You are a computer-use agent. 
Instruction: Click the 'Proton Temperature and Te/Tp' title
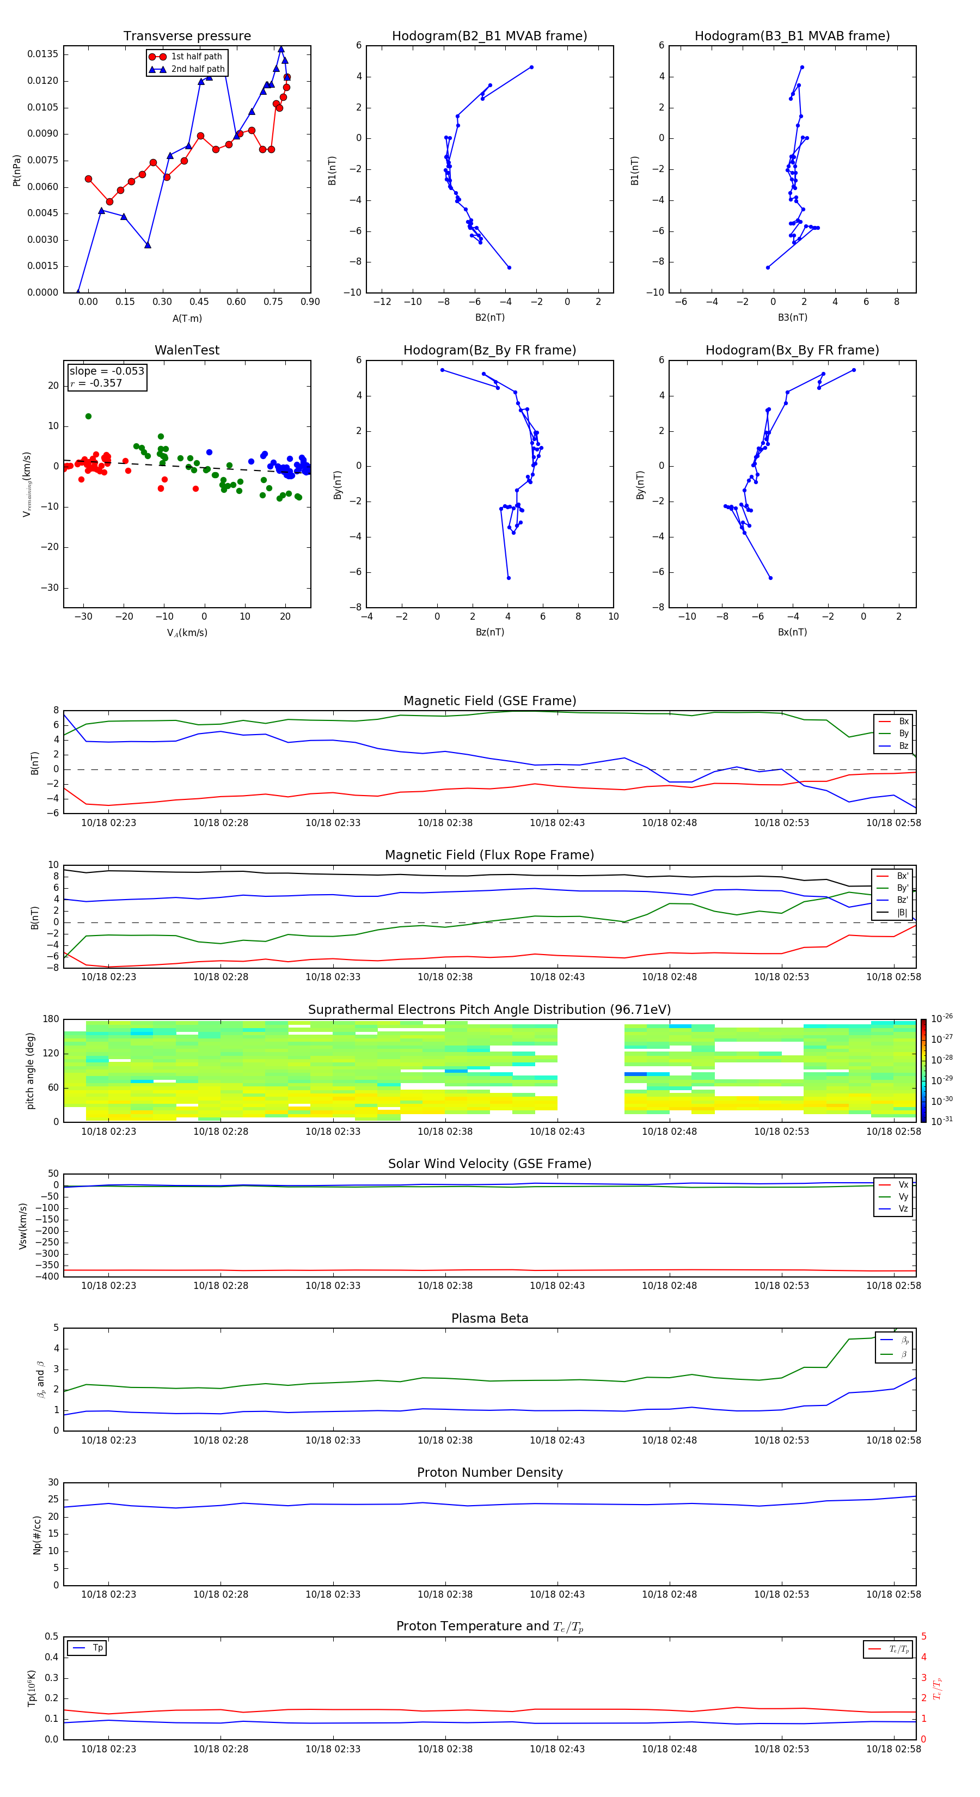click(489, 1627)
